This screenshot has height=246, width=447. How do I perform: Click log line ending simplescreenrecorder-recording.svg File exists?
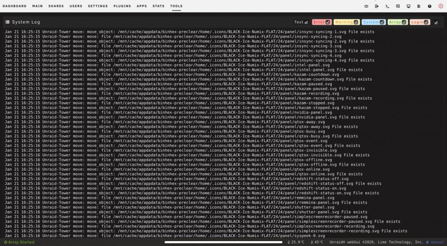(x=206, y=231)
